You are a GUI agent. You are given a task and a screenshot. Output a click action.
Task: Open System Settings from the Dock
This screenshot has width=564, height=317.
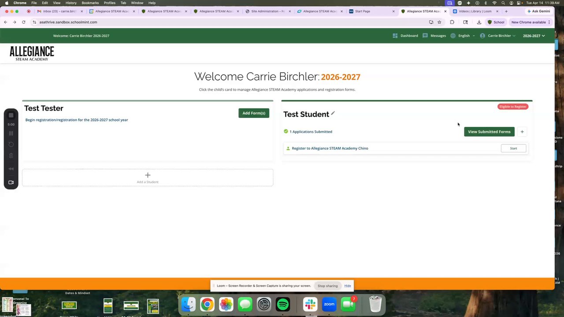pos(264,304)
